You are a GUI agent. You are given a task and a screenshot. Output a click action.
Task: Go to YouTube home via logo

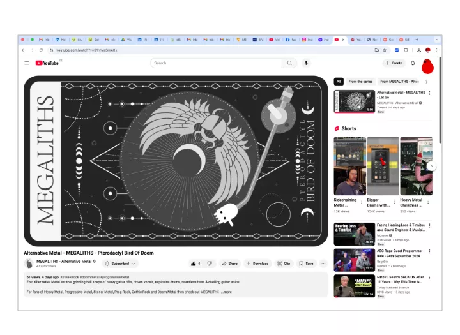click(x=47, y=63)
